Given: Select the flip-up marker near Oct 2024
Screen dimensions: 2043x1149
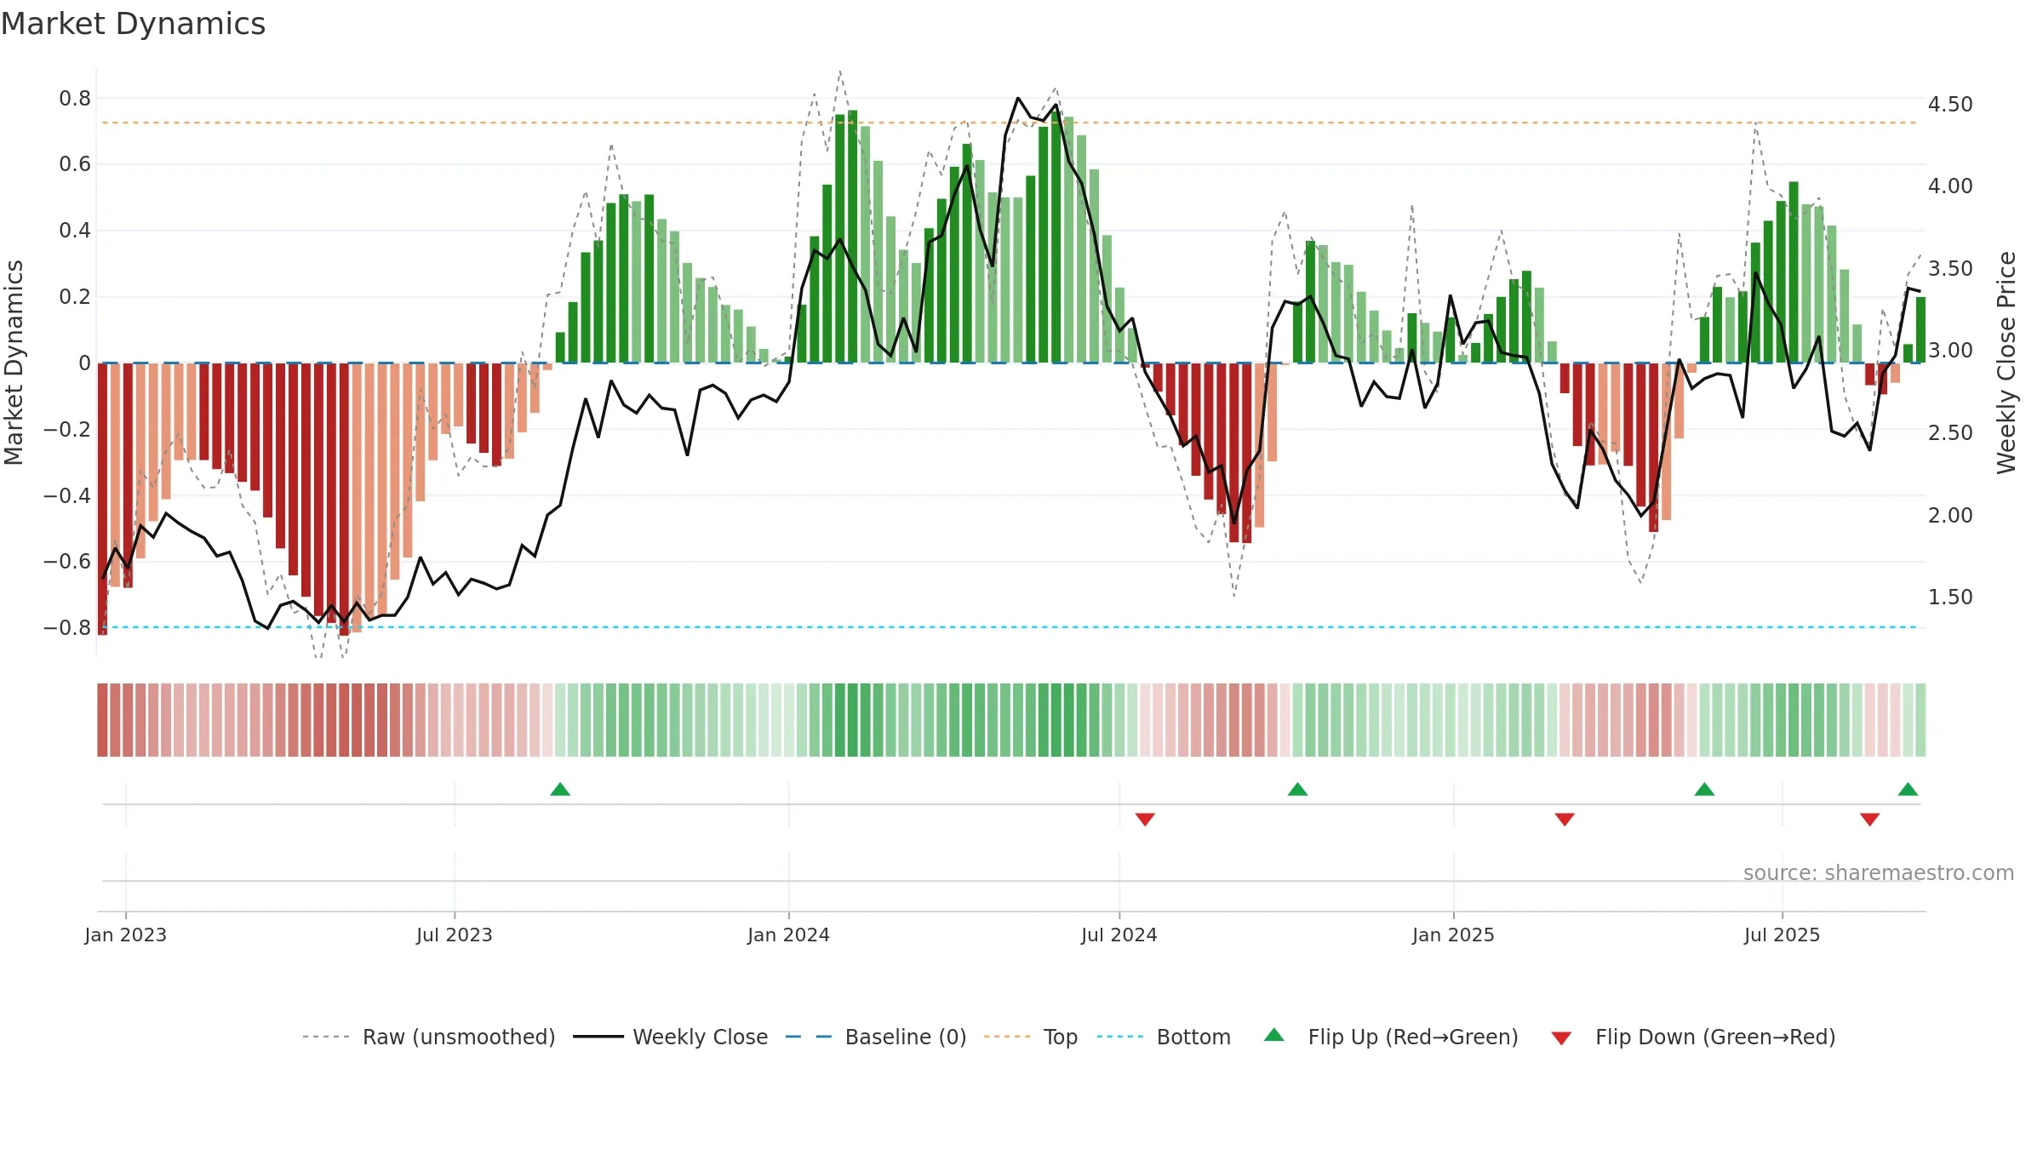Looking at the screenshot, I should 1297,789.
